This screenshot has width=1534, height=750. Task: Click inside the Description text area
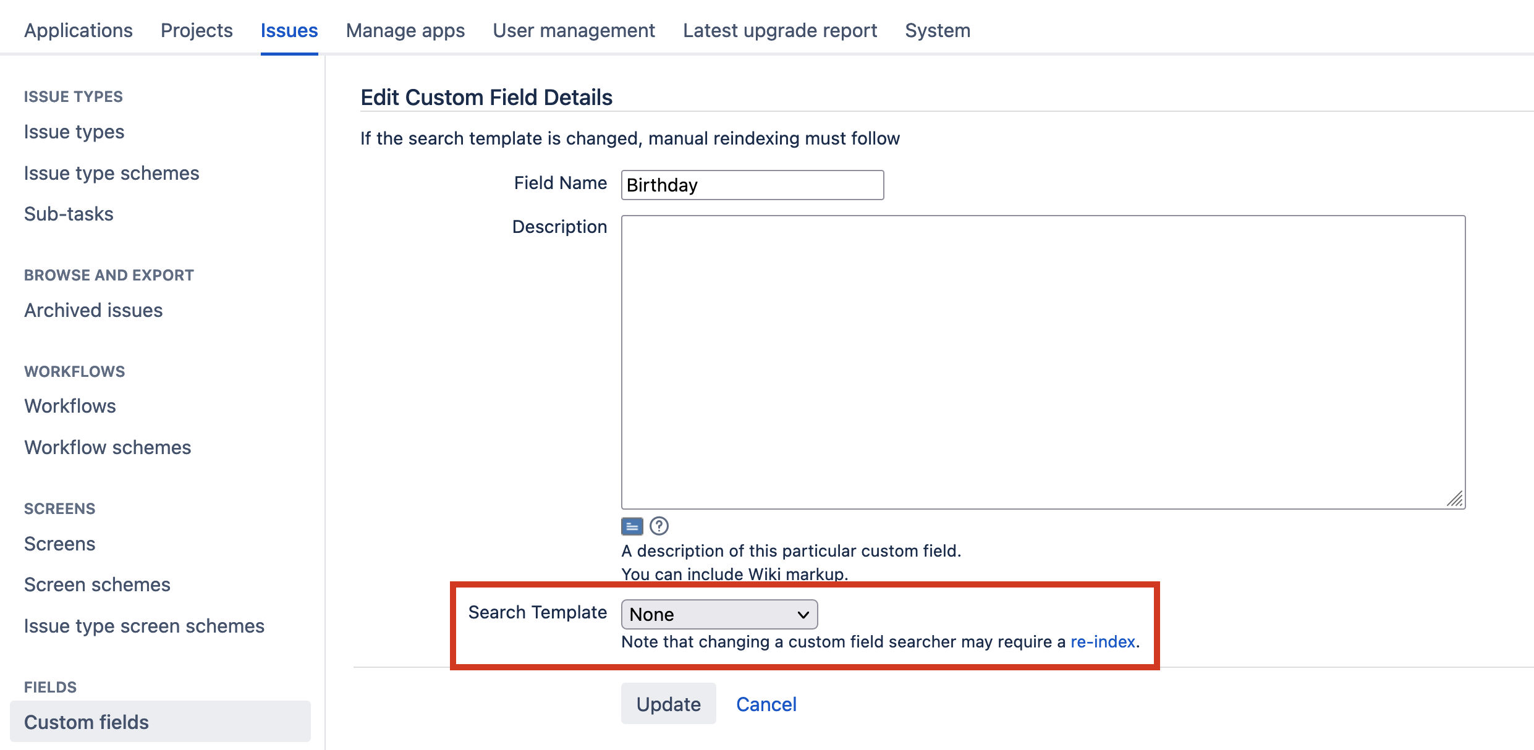point(1043,362)
